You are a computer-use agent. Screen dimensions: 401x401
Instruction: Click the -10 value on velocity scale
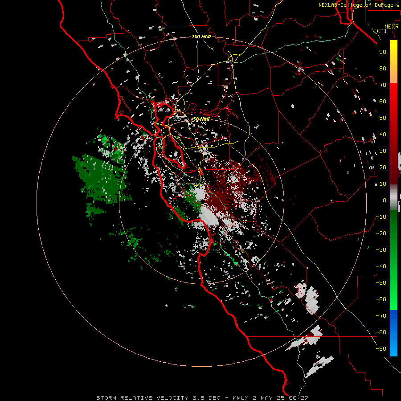(x=381, y=217)
